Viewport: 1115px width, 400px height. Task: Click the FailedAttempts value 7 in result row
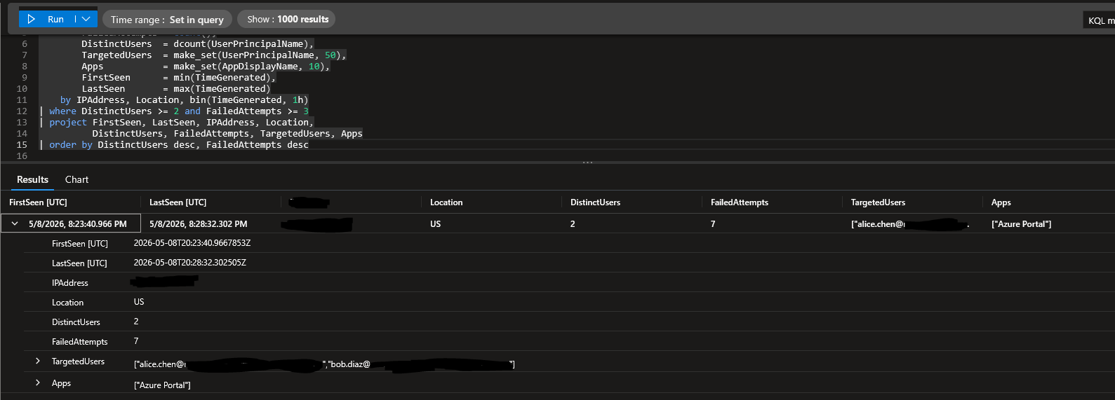pos(713,224)
